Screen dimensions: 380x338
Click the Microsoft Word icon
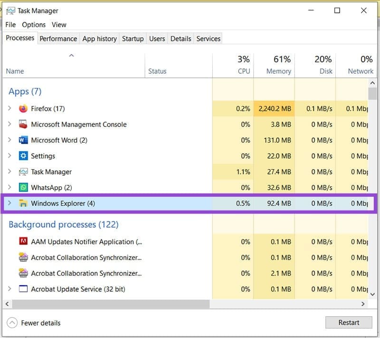(x=23, y=140)
